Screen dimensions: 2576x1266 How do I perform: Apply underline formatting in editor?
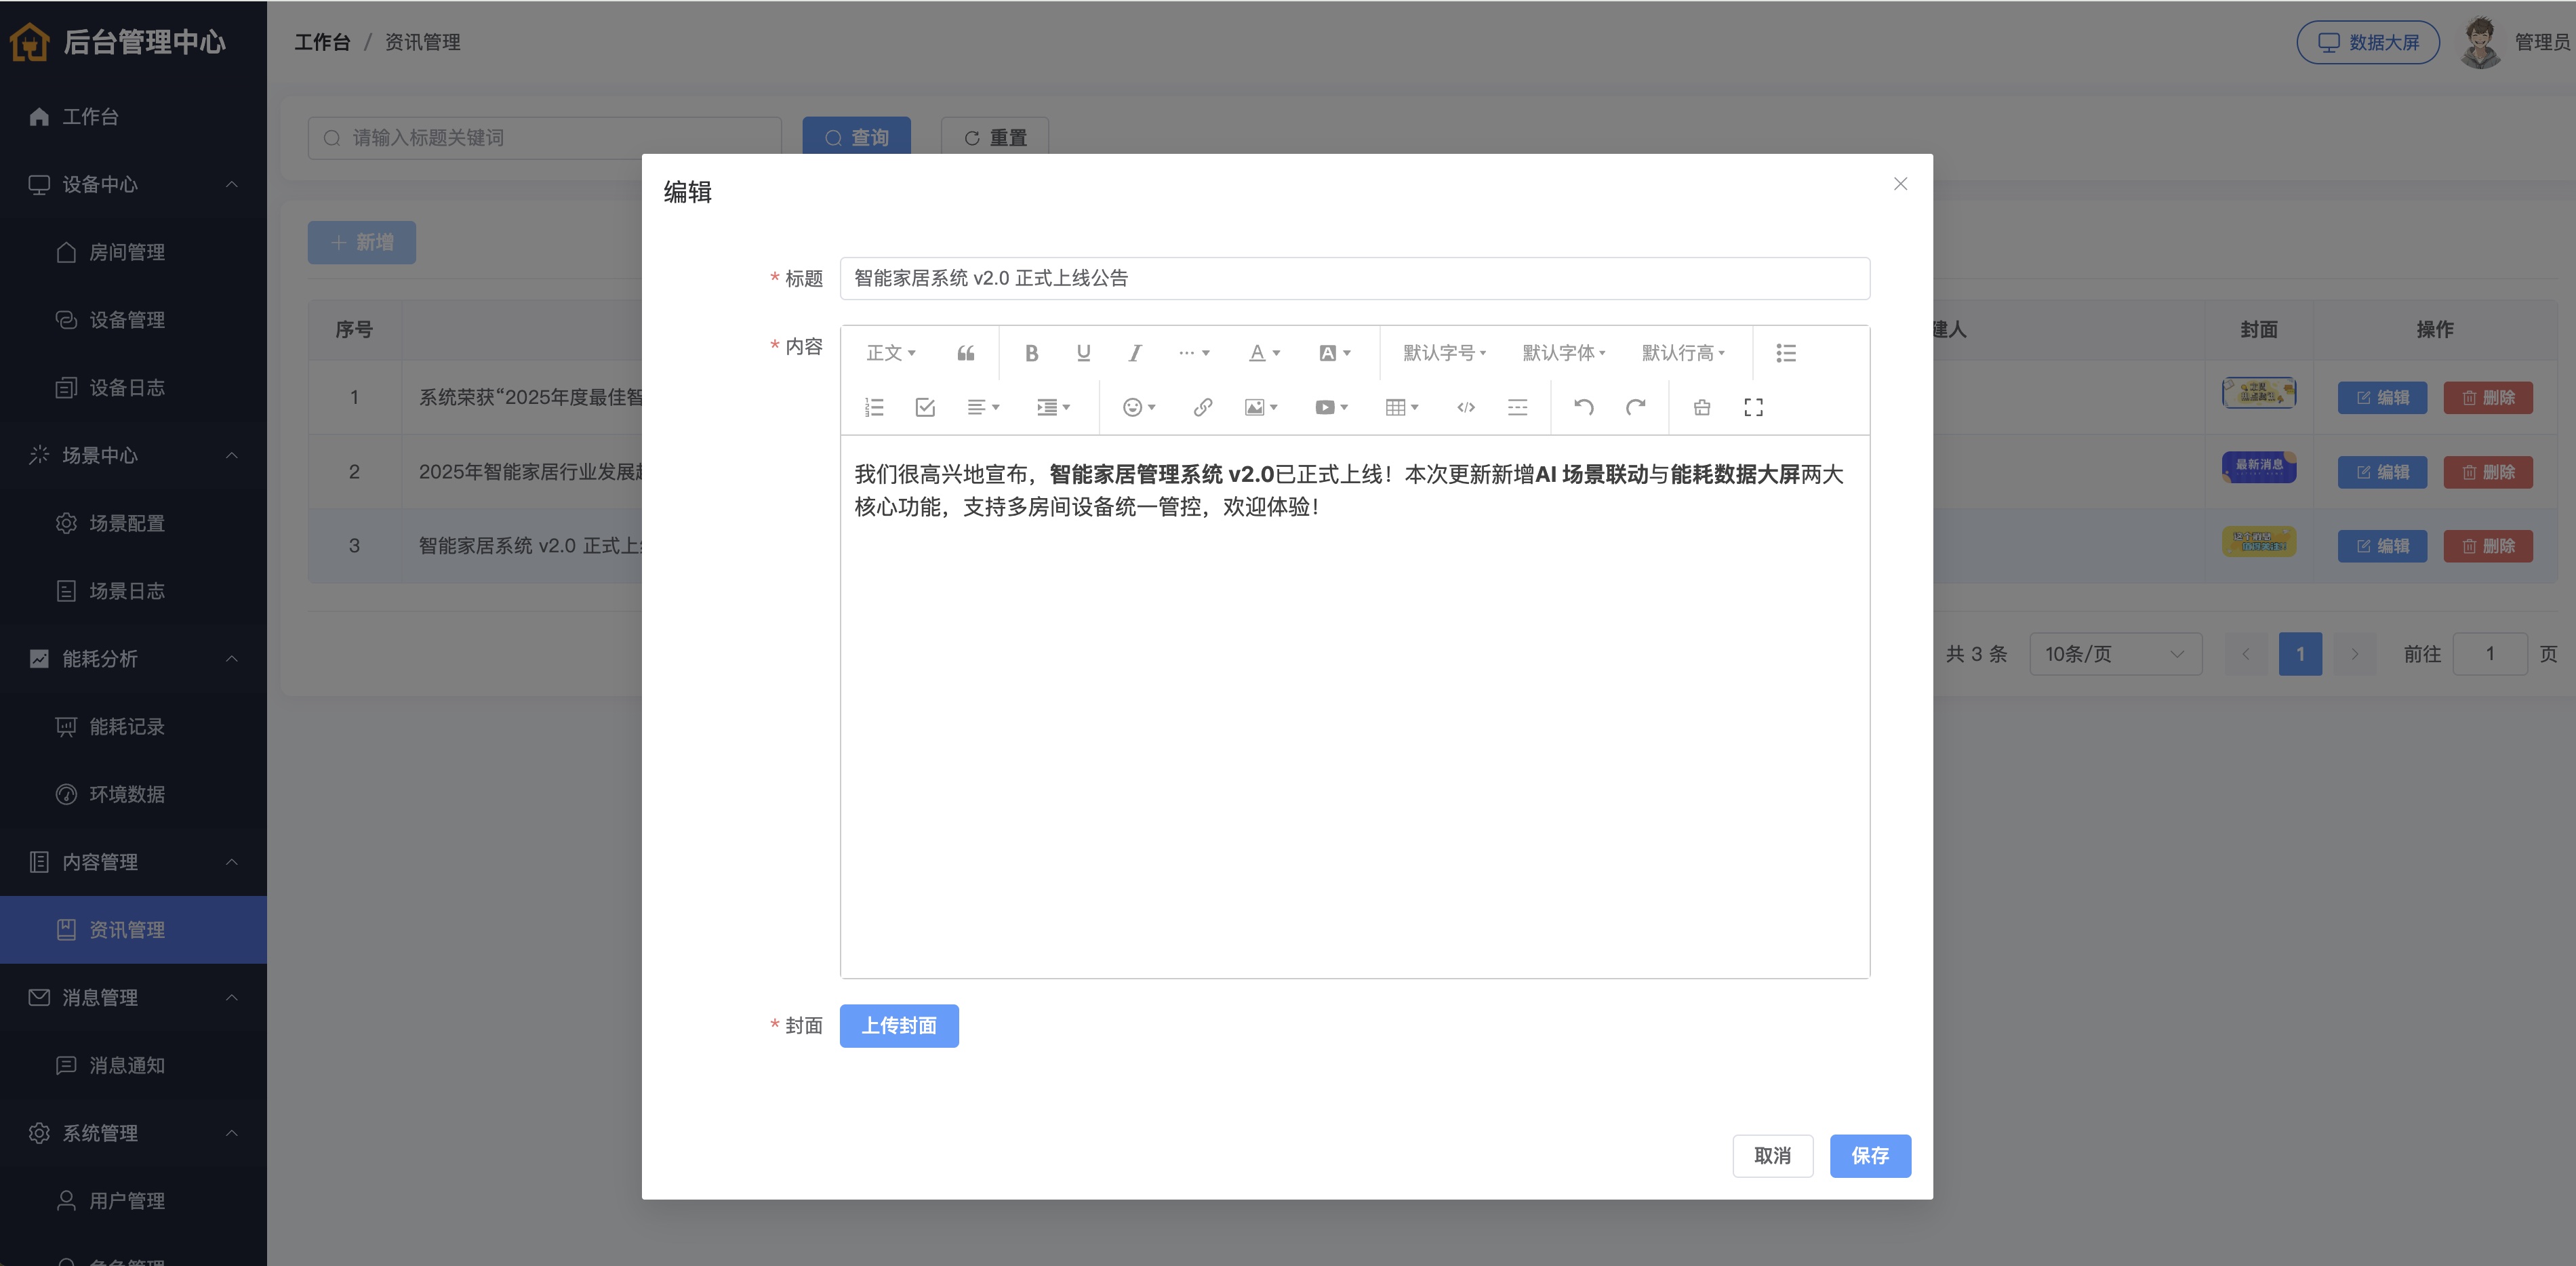click(x=1083, y=353)
